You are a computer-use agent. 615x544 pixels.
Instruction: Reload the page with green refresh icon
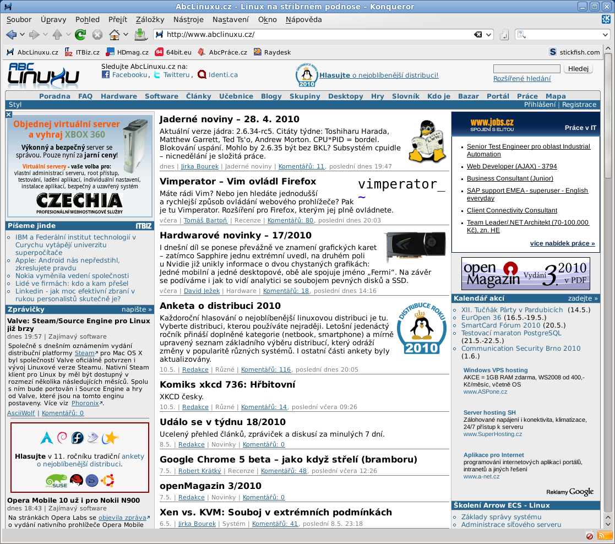pyautogui.click(x=80, y=35)
